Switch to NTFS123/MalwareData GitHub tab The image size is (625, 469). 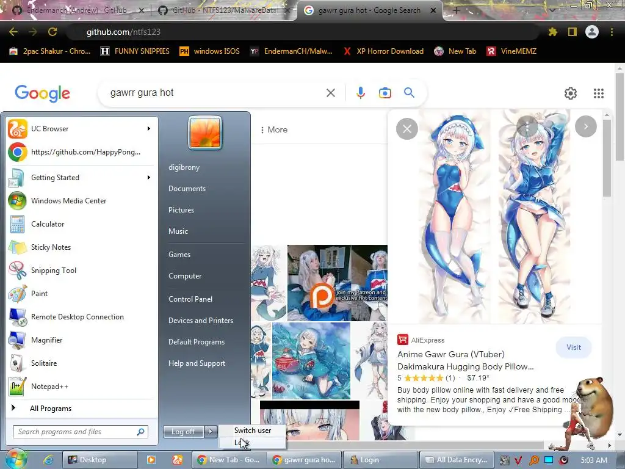coord(223,10)
